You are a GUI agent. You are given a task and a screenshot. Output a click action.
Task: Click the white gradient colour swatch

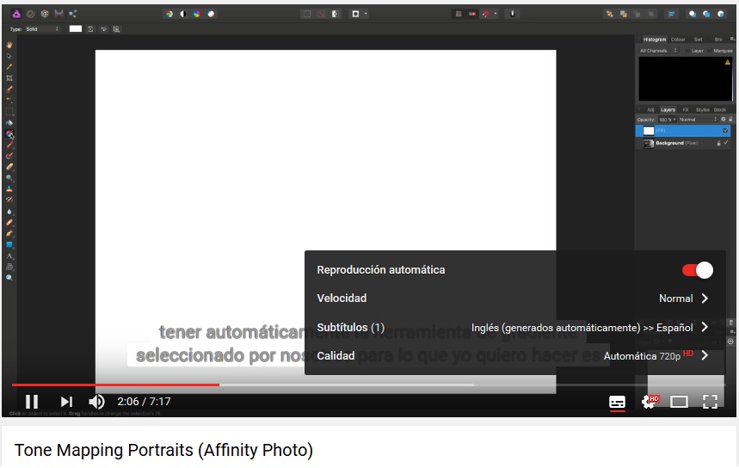76,29
